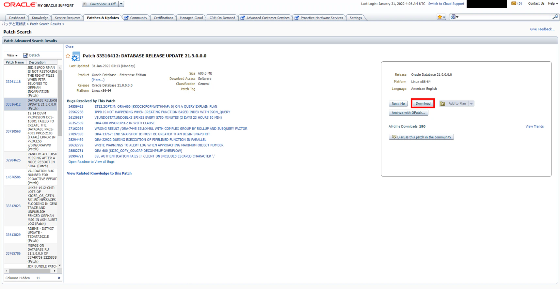
Task: Click the Download button
Action: [x=423, y=103]
